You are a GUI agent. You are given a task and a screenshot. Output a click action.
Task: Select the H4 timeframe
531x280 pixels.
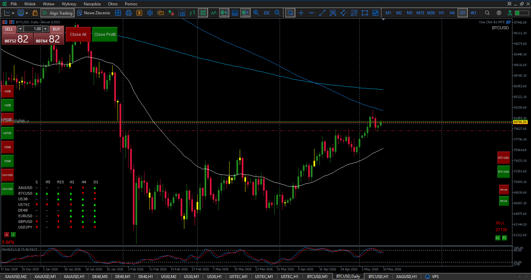[x=452, y=13]
